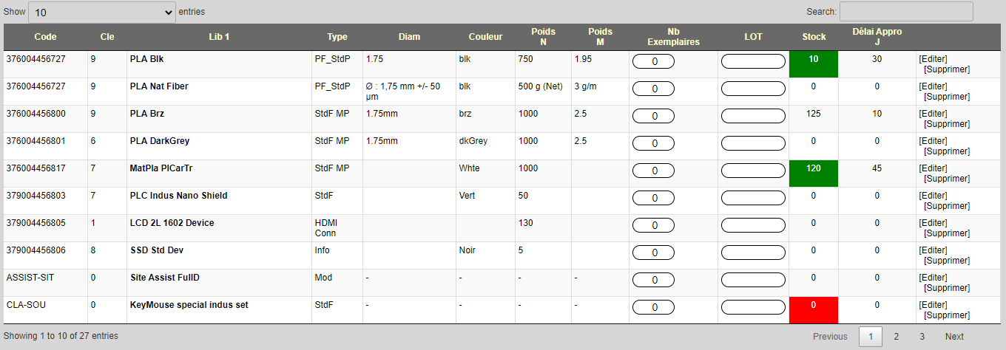Viewport: 1006px width, 350px height.
Task: Click Nb Exemplaires field for SSD Std Dev
Action: point(653,253)
